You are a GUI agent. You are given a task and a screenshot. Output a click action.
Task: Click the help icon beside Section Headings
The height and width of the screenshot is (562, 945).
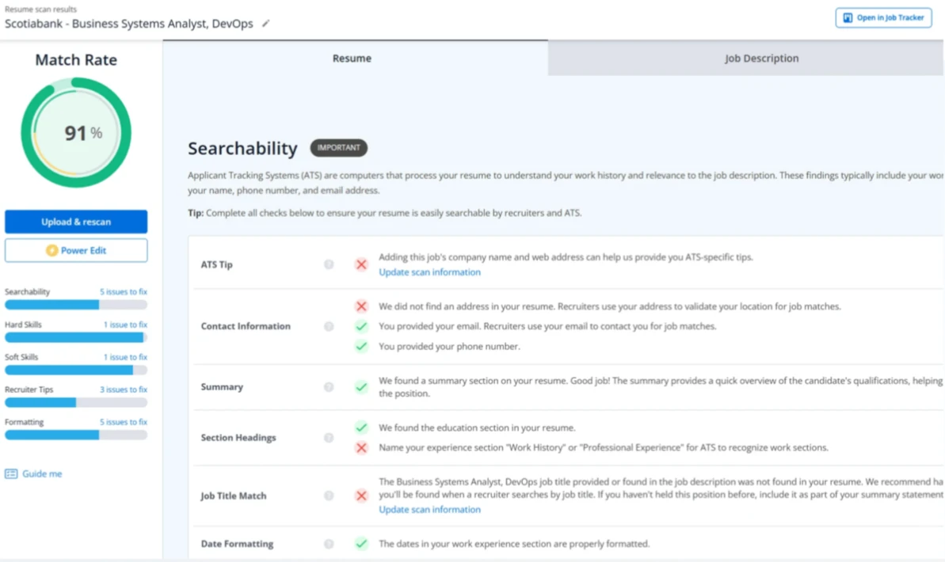(329, 437)
